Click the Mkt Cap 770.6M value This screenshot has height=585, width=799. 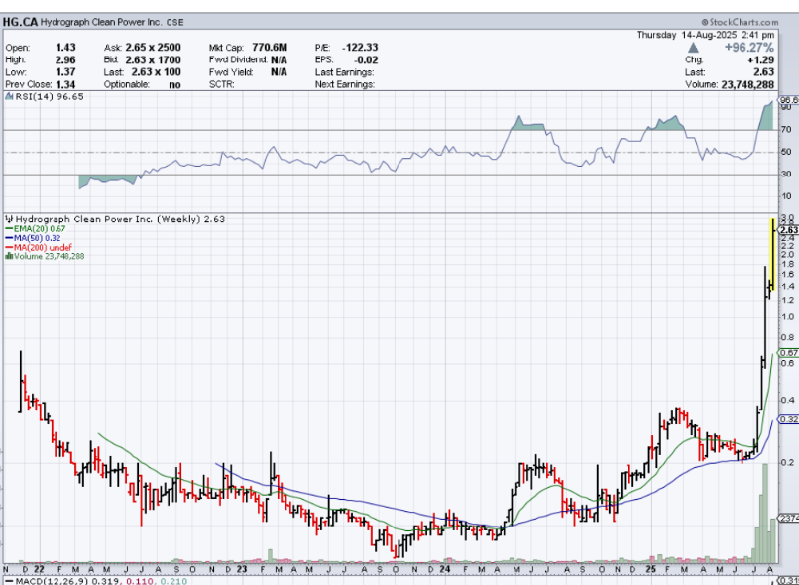coord(268,47)
